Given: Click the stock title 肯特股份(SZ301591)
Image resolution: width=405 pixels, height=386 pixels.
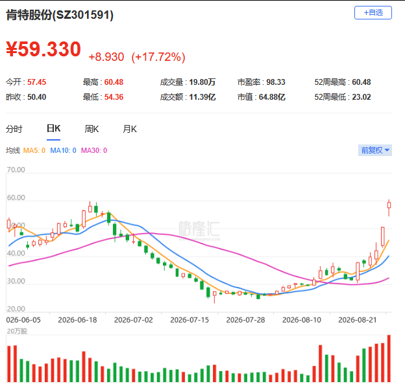Looking at the screenshot, I should [x=60, y=15].
